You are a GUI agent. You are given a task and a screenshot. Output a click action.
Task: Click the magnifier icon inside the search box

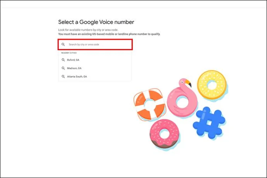tap(63, 44)
